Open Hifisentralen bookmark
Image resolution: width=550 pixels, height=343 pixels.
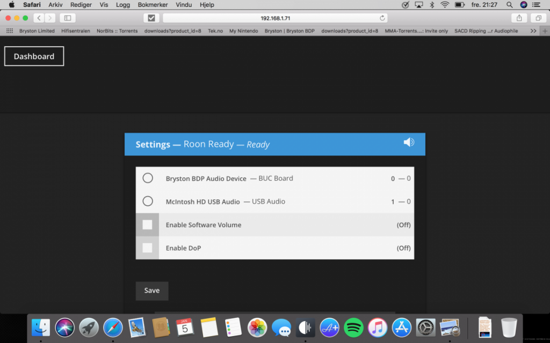pyautogui.click(x=76, y=31)
